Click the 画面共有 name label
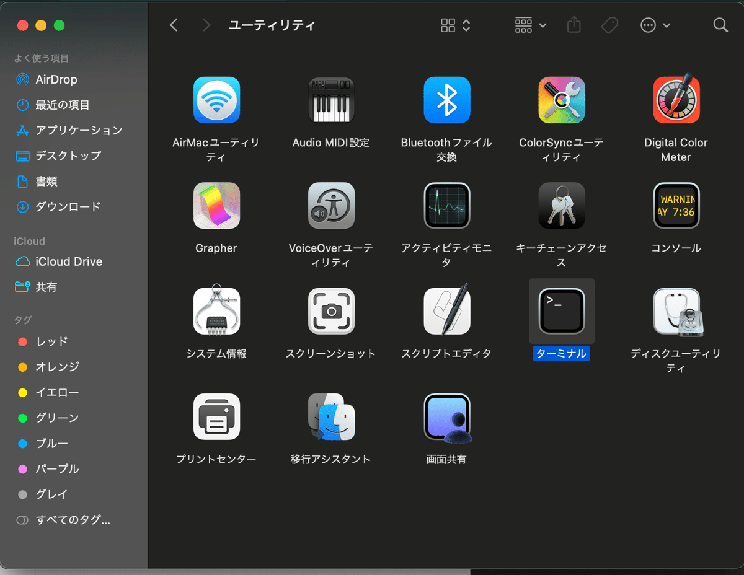 point(446,459)
